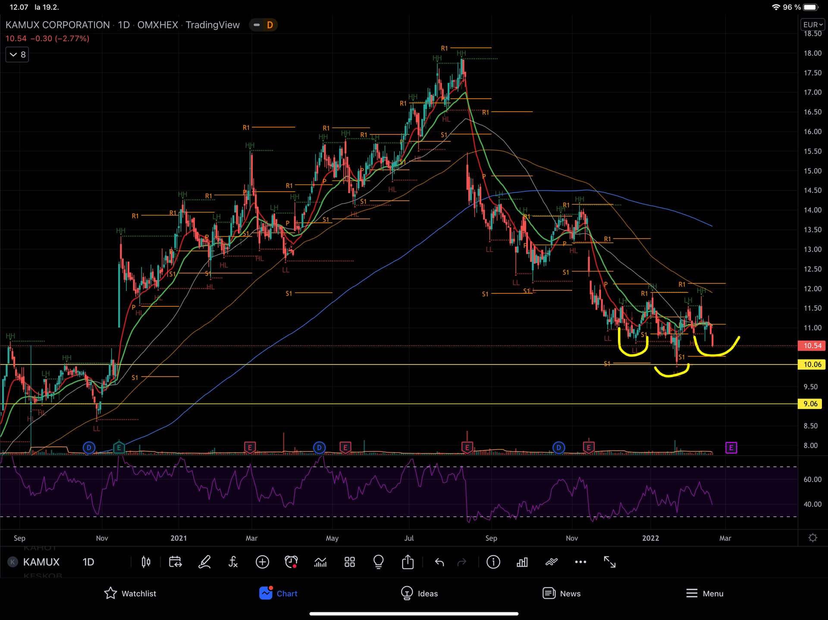Click the undo arrow
The width and height of the screenshot is (828, 620).
point(439,562)
